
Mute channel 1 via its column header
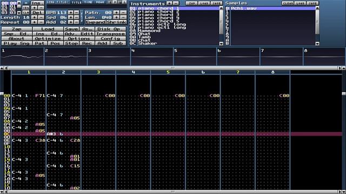click(29, 72)
